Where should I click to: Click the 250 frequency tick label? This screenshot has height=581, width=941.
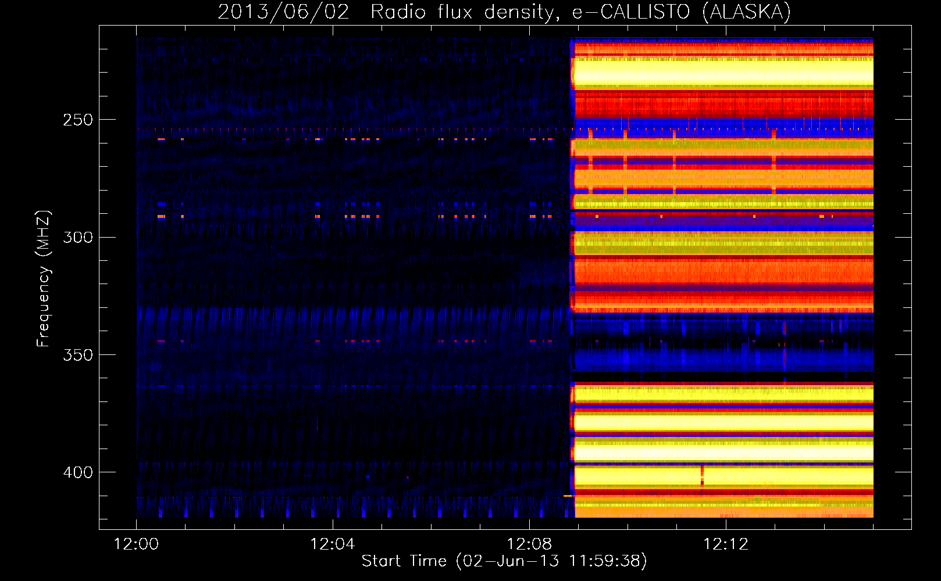[x=78, y=120]
